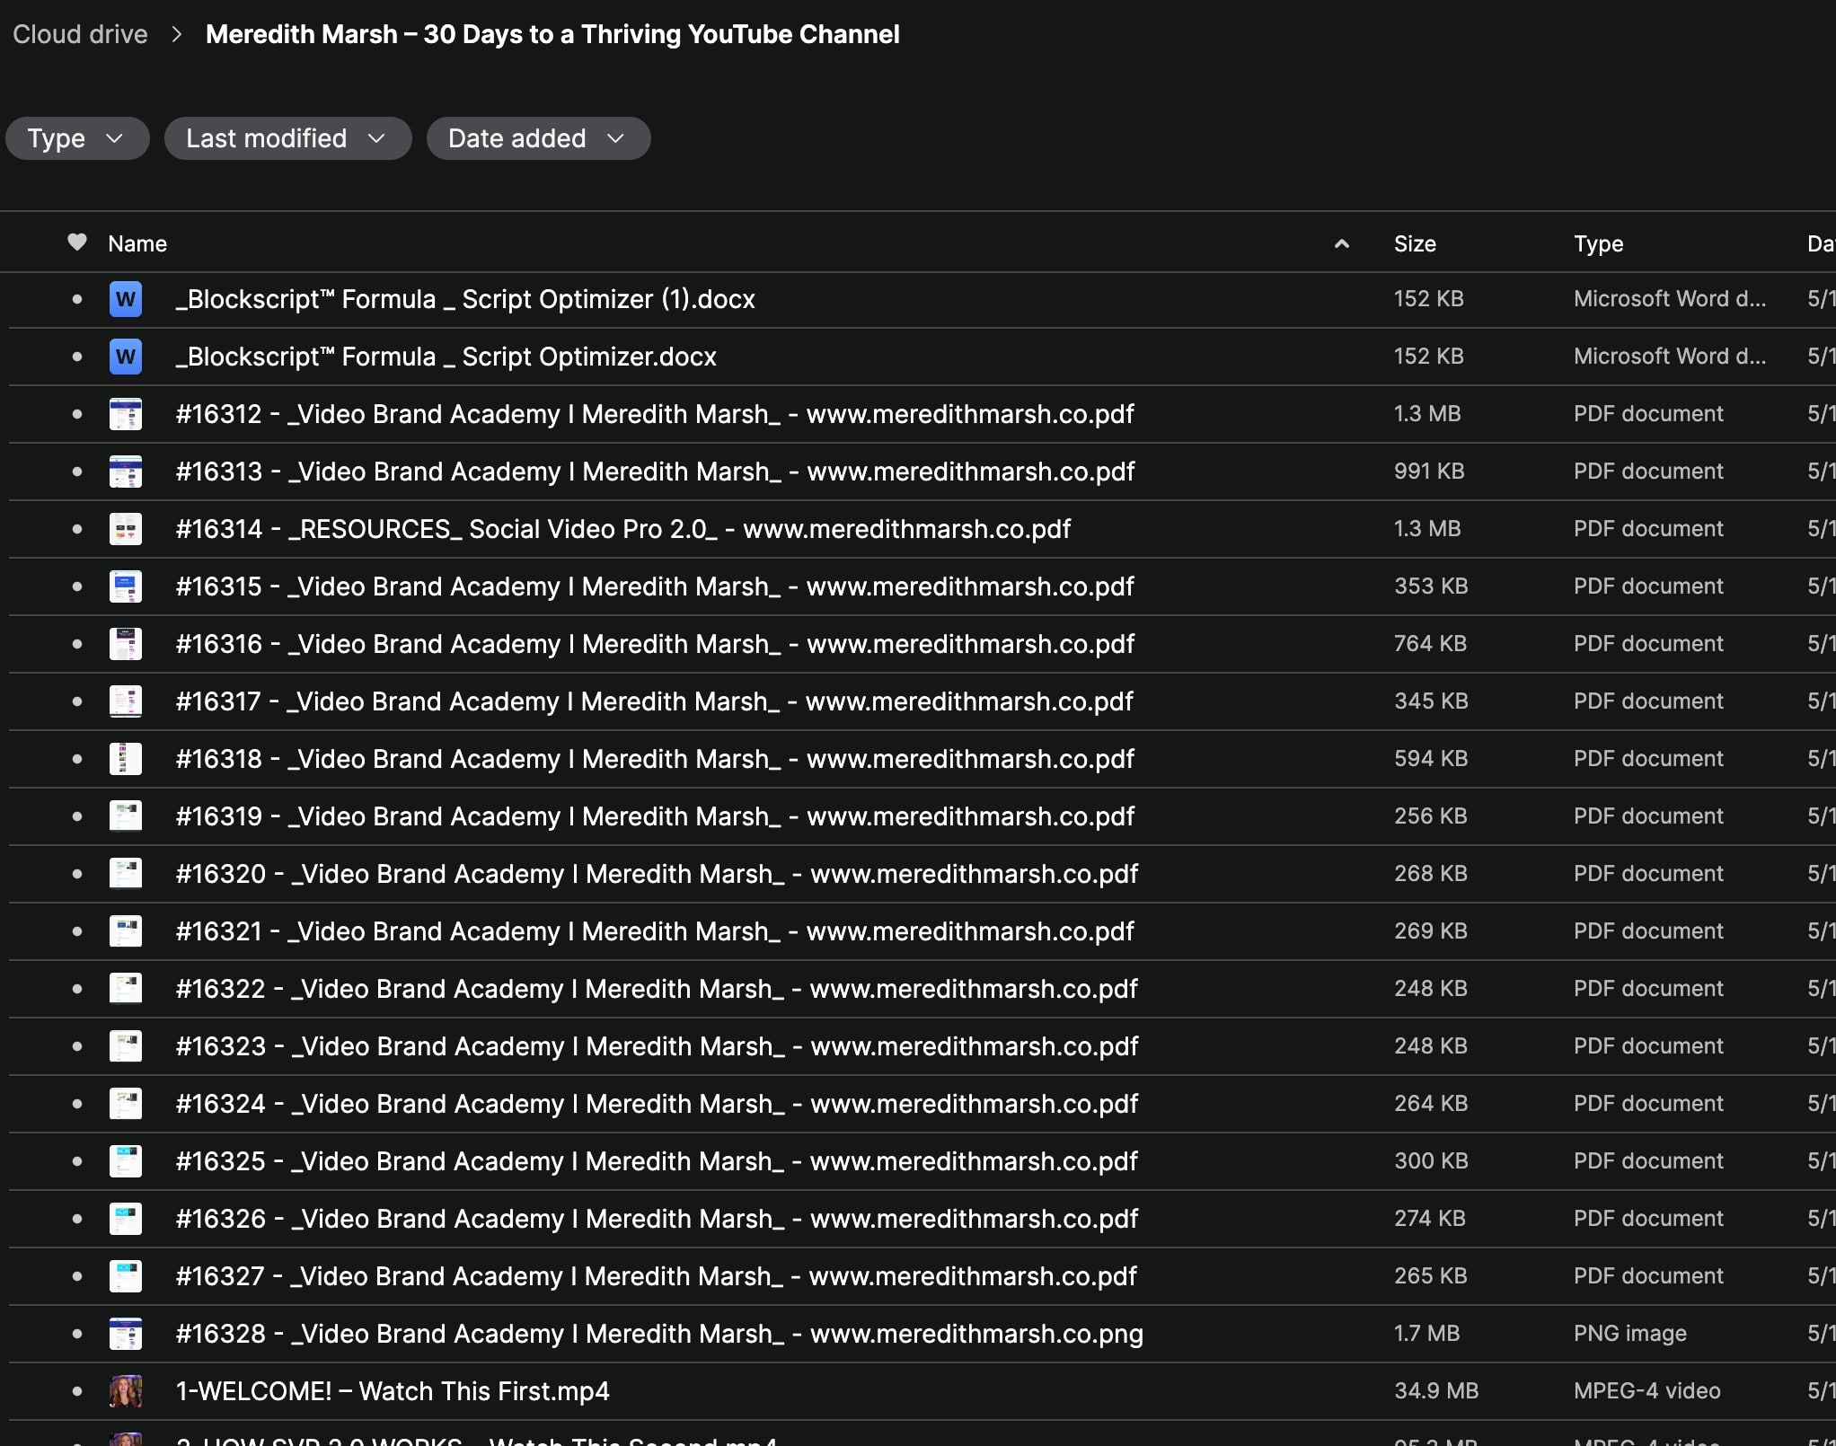Click the PDF thumbnail icon for #16312

pos(125,414)
